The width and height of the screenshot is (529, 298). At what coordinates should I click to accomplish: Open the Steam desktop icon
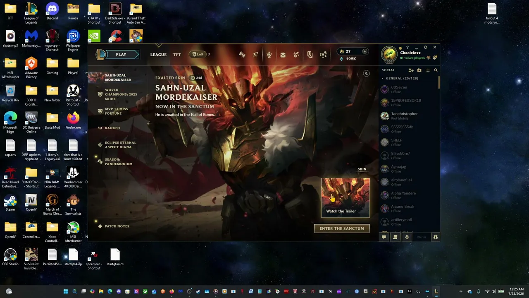(10, 203)
